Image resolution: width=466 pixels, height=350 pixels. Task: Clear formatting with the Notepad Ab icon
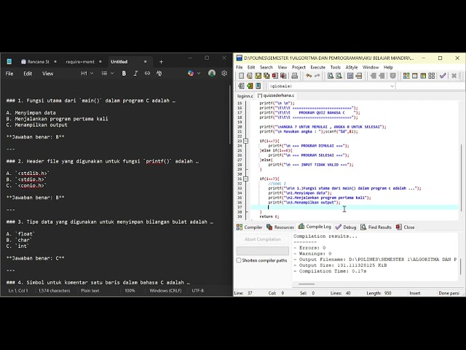tap(159, 73)
